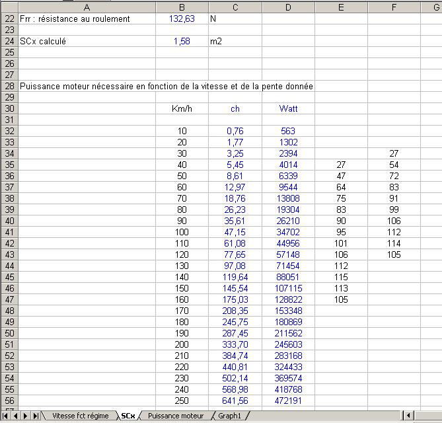Click the cell with value 472191
Screen dimensions: 442x423
click(x=288, y=401)
